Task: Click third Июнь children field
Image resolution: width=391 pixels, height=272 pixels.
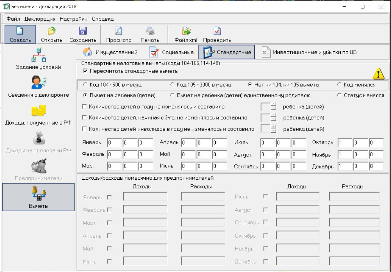Action: pyautogui.click(x=219, y=166)
